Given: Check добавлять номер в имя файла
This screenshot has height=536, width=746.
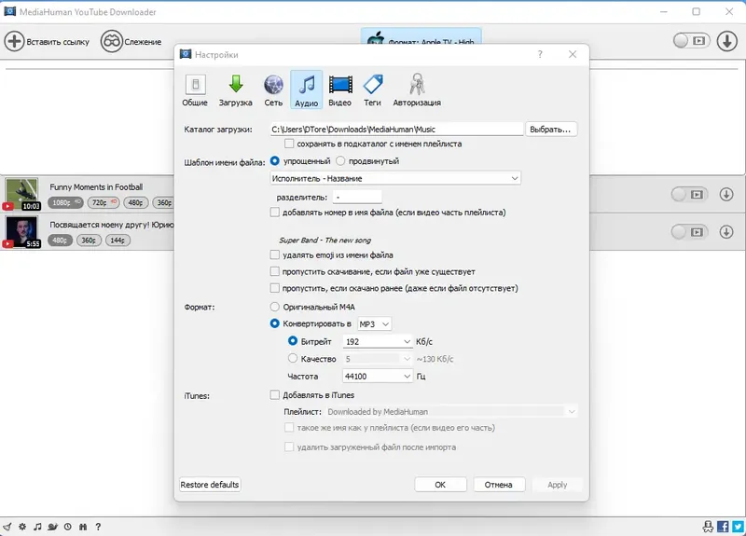Looking at the screenshot, I should [x=274, y=213].
